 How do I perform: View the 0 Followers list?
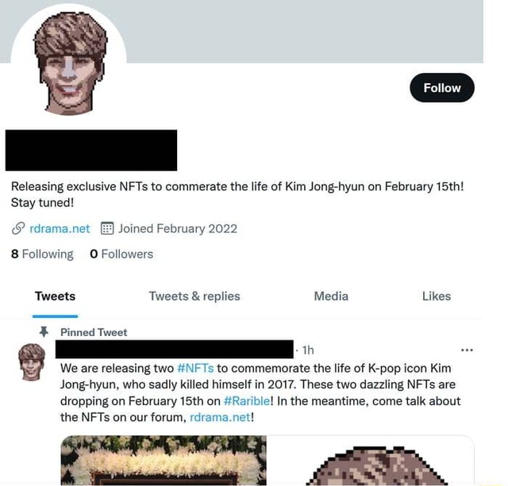click(121, 254)
